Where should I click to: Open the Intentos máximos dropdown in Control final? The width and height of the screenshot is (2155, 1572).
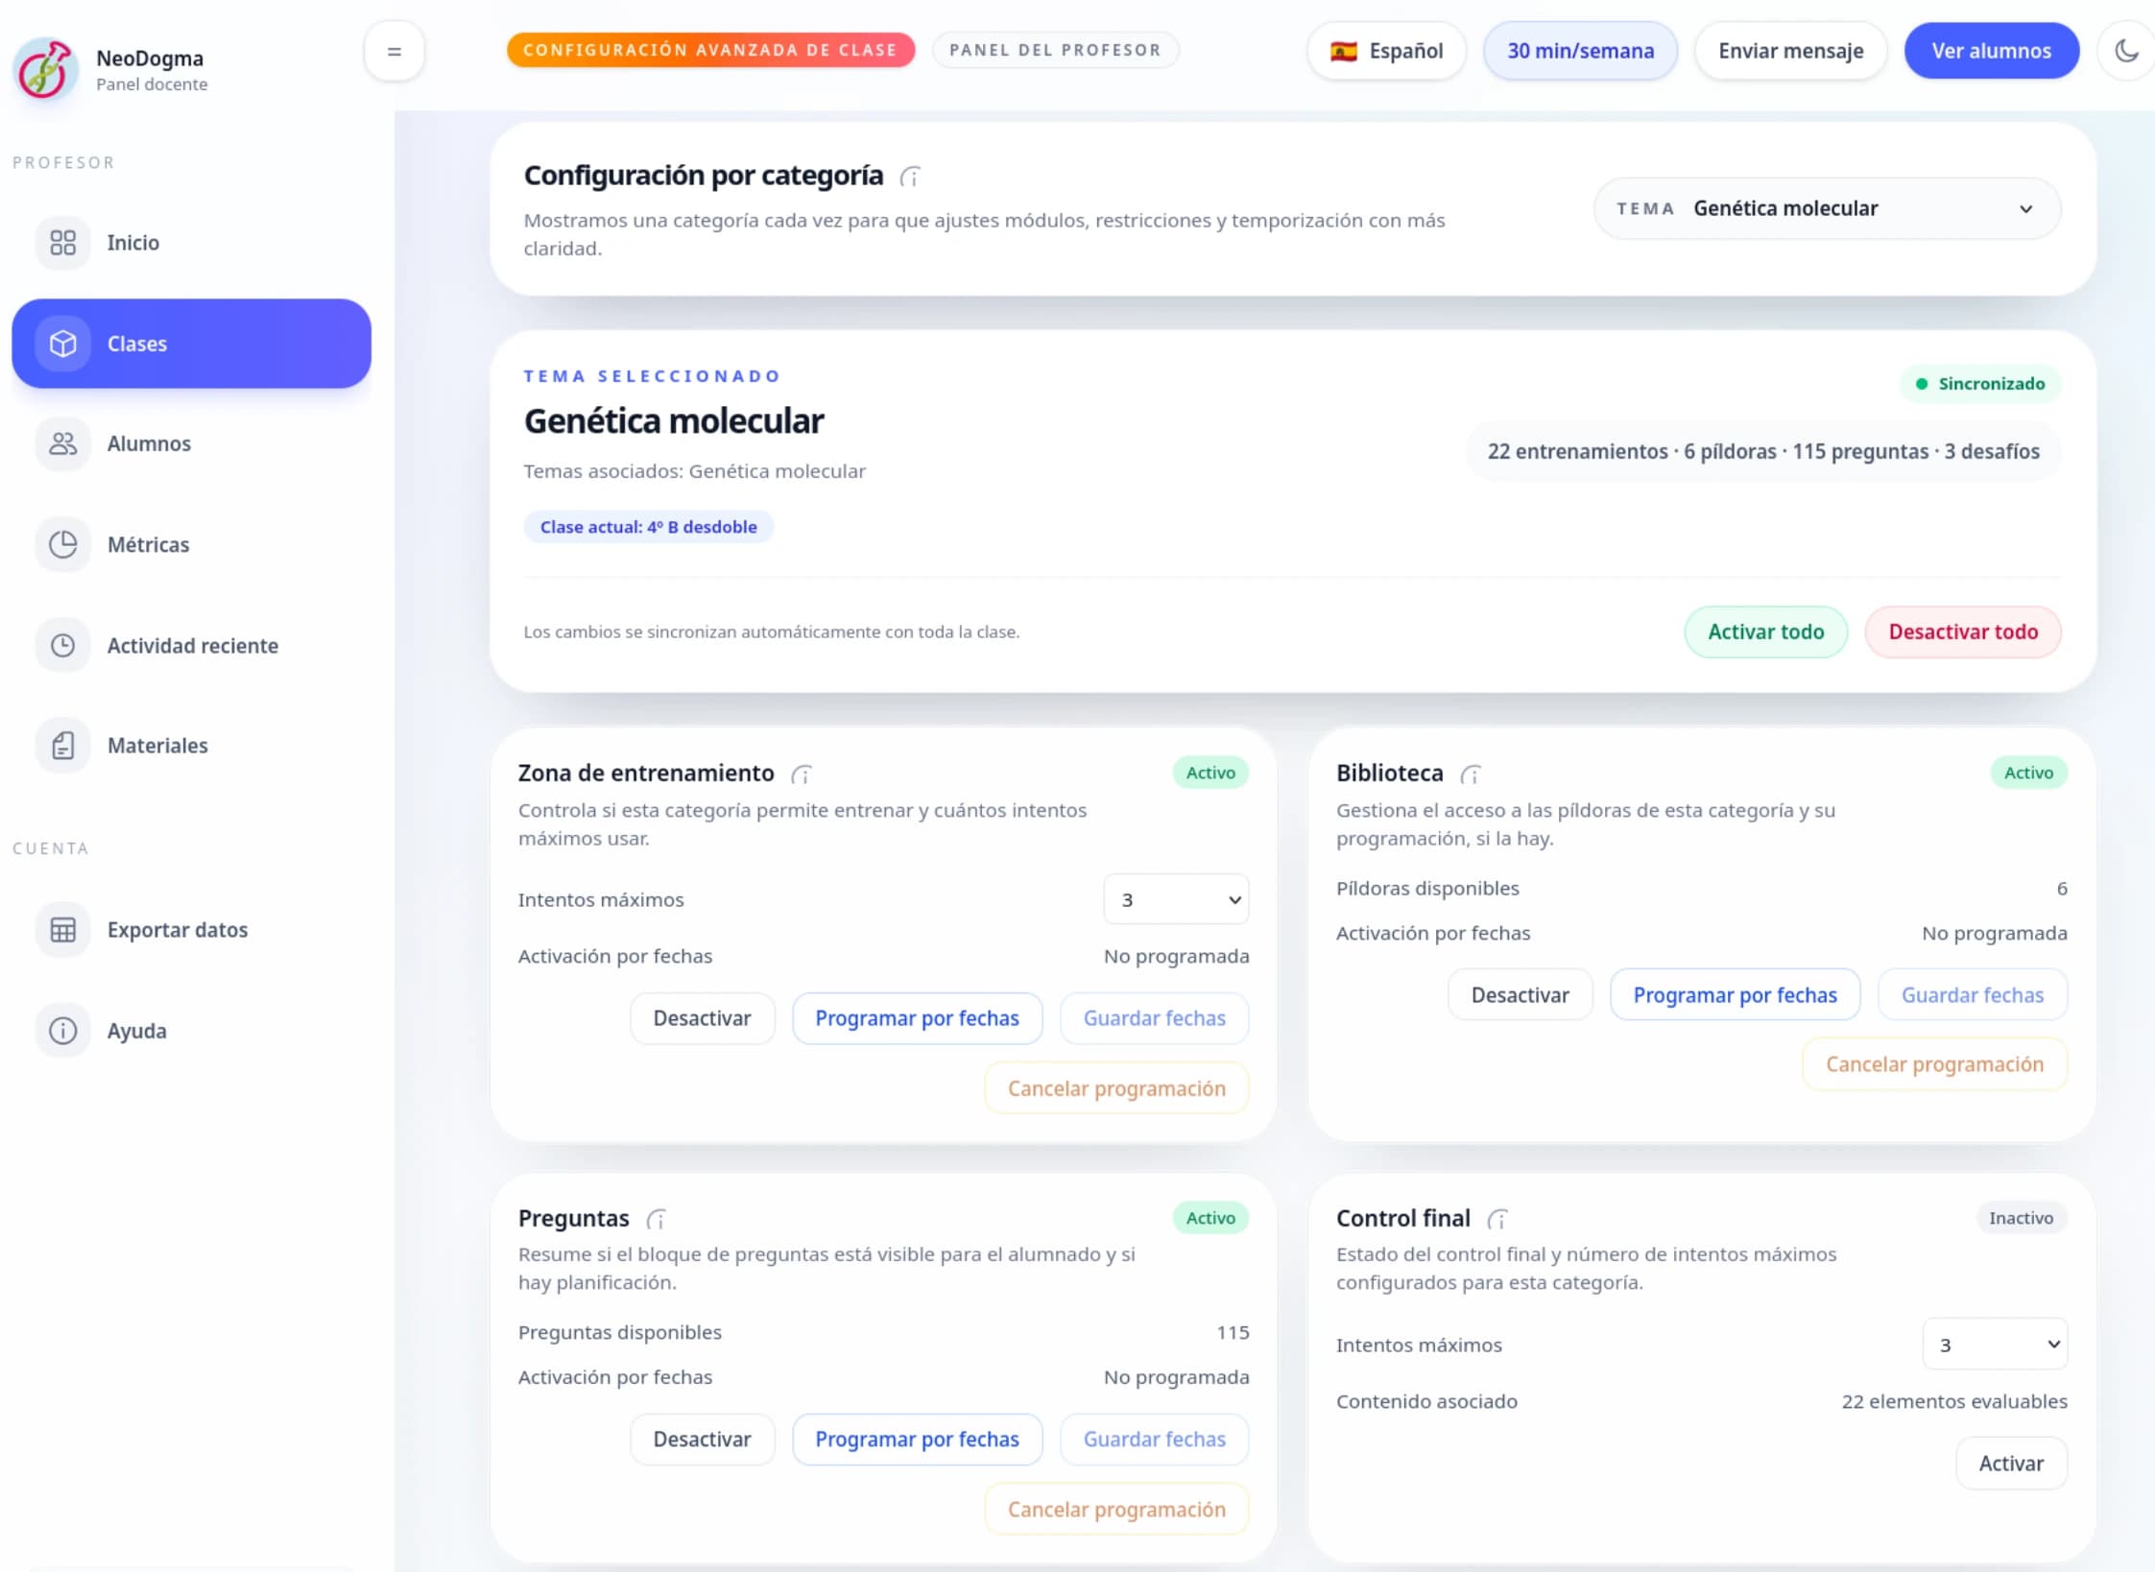pos(1995,1344)
